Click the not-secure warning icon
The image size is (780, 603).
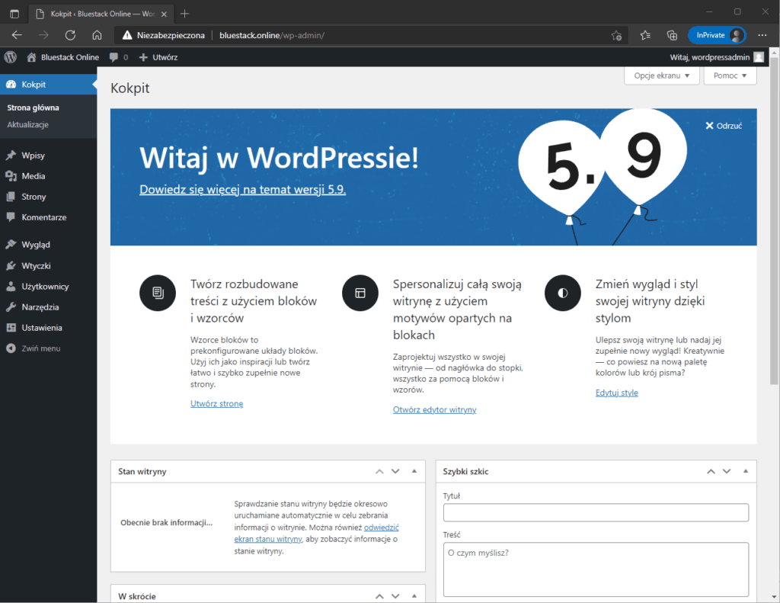point(127,35)
